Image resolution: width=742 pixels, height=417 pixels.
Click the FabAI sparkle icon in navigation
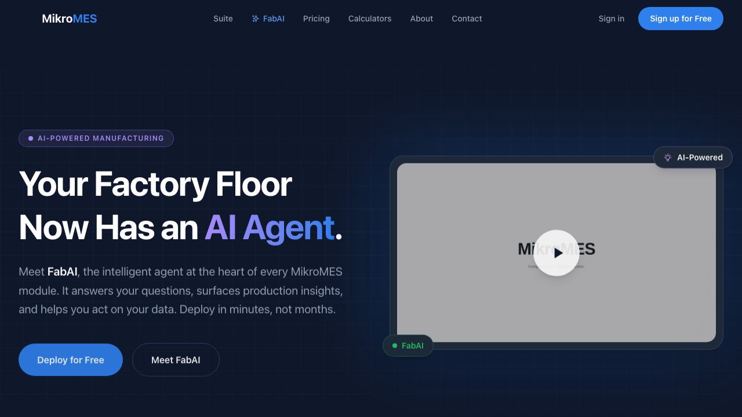pyautogui.click(x=256, y=19)
